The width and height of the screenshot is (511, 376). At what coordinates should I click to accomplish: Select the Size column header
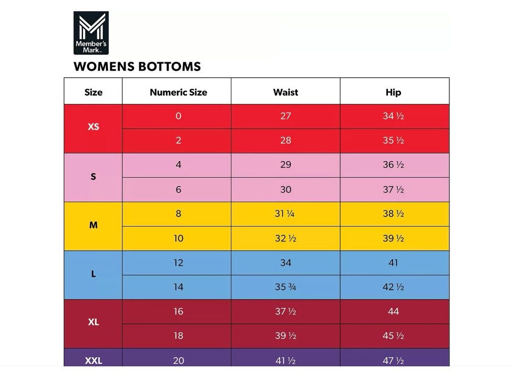pyautogui.click(x=93, y=92)
